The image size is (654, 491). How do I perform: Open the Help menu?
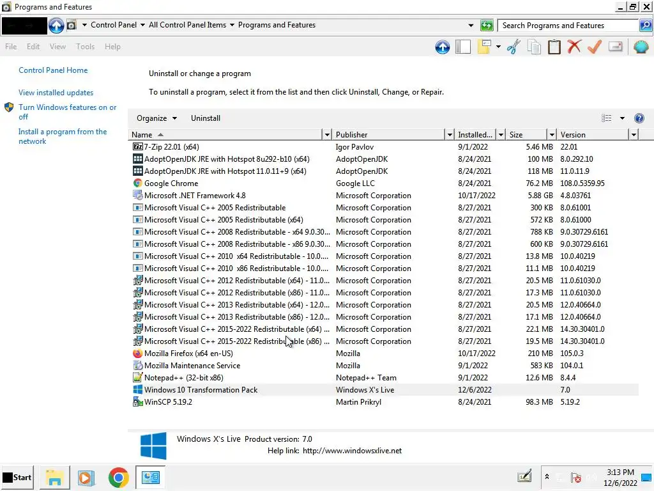112,46
